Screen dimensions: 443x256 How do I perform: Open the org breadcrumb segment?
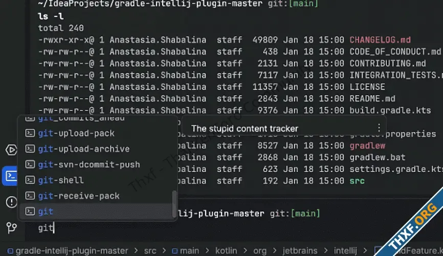point(260,251)
